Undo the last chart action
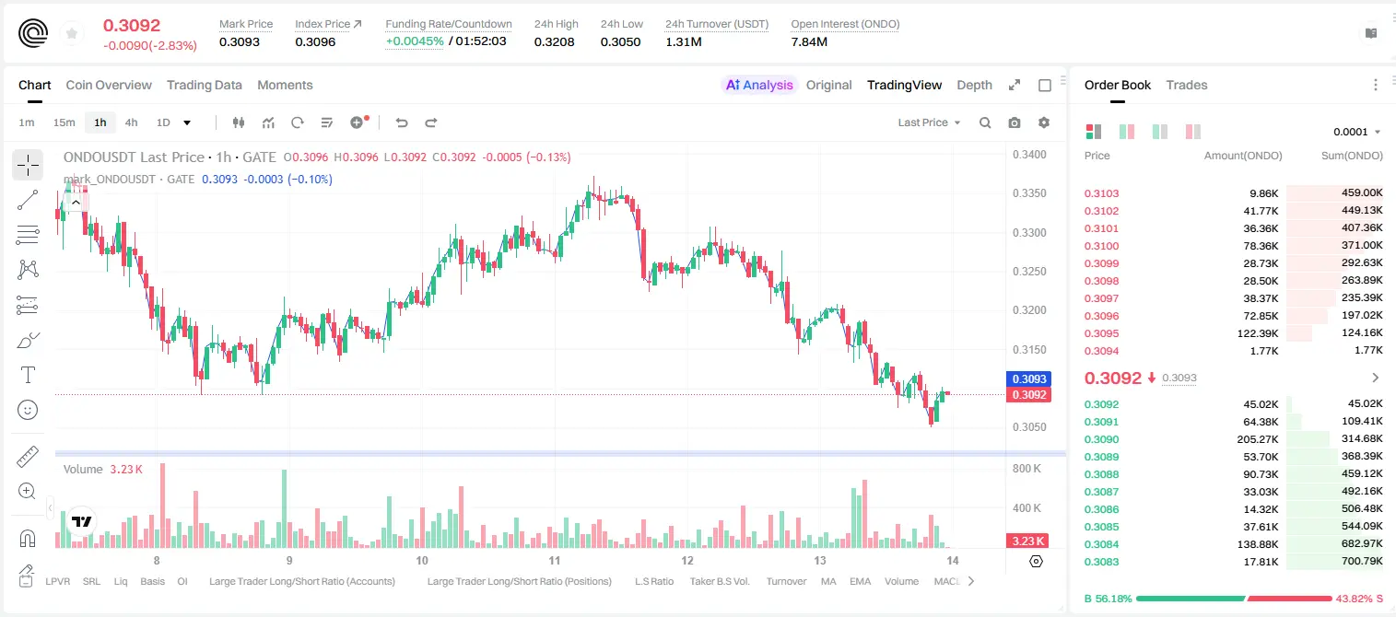This screenshot has height=617, width=1396. 402,122
